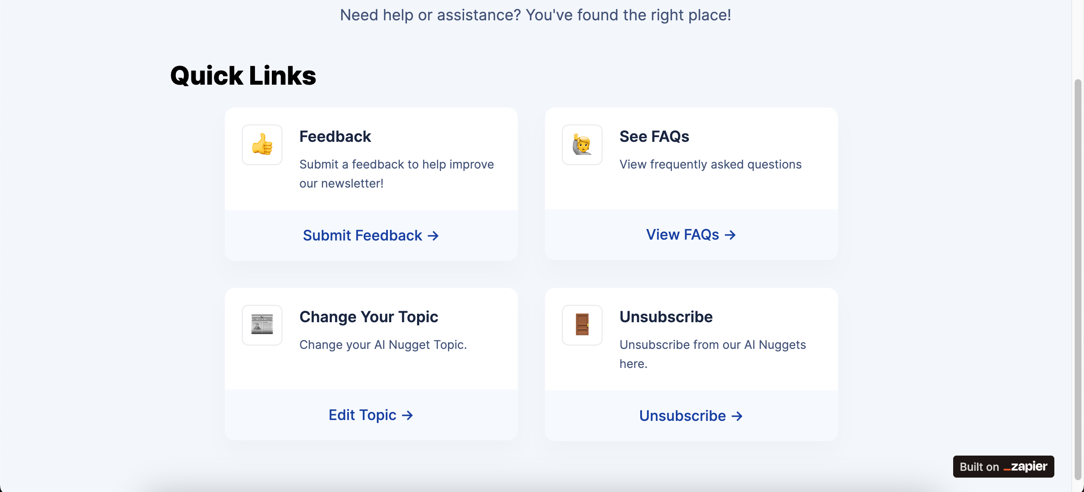Screen dimensions: 1084x492
Task: Click the arrow after Edit Topic
Action: (407, 415)
